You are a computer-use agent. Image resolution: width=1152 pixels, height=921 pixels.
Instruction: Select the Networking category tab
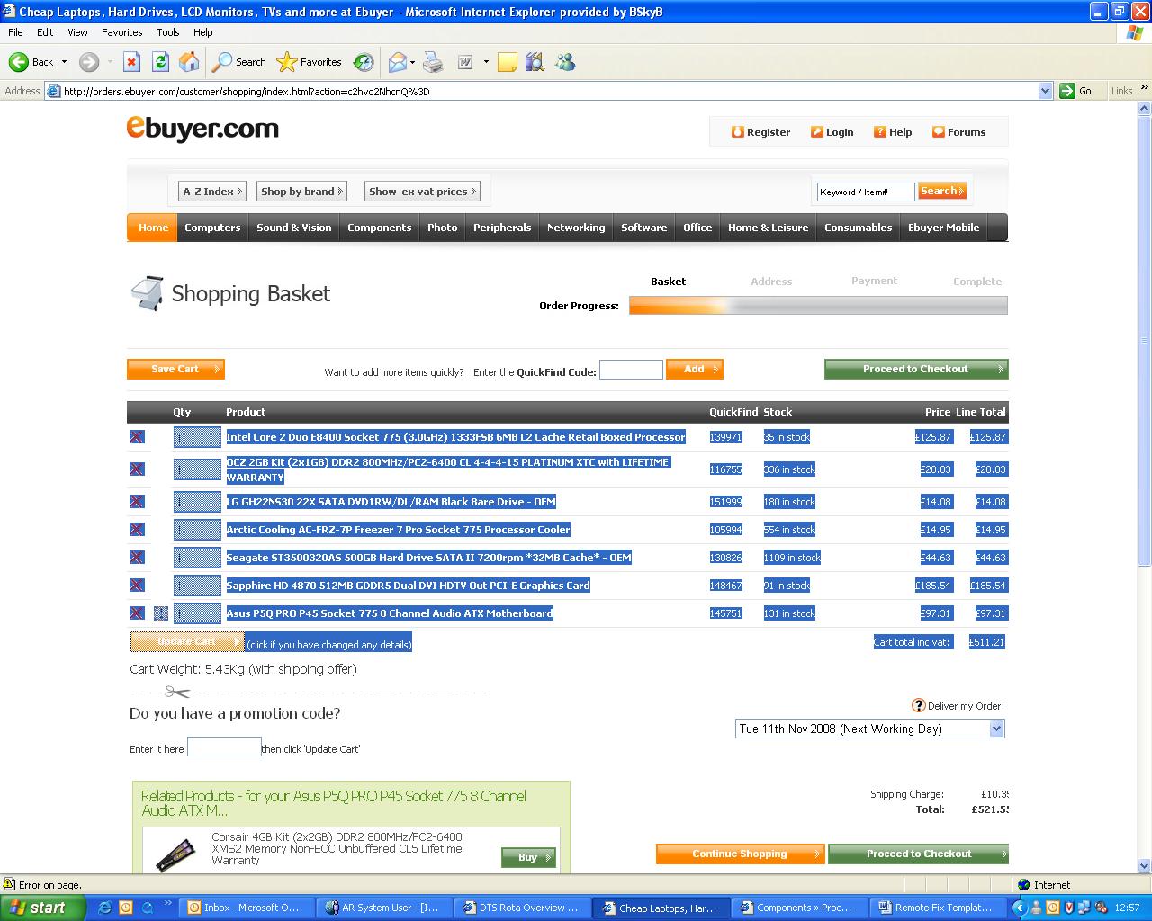(x=576, y=228)
